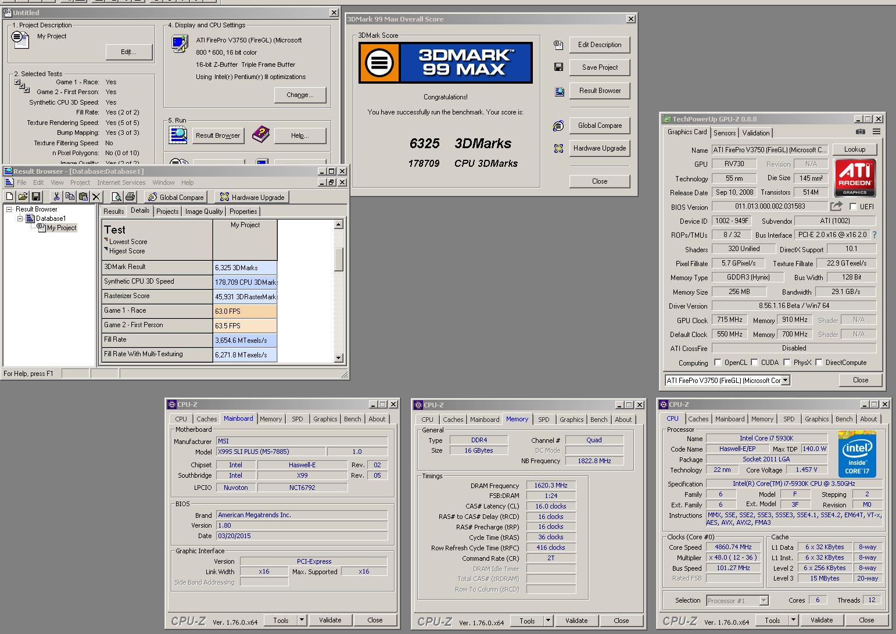Click Hardware Upgrade icon in score window
Screen dimensions: 896x634
pos(558,149)
